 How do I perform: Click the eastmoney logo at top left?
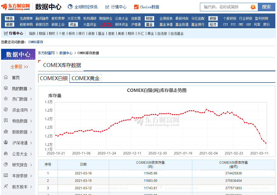point(16,7)
